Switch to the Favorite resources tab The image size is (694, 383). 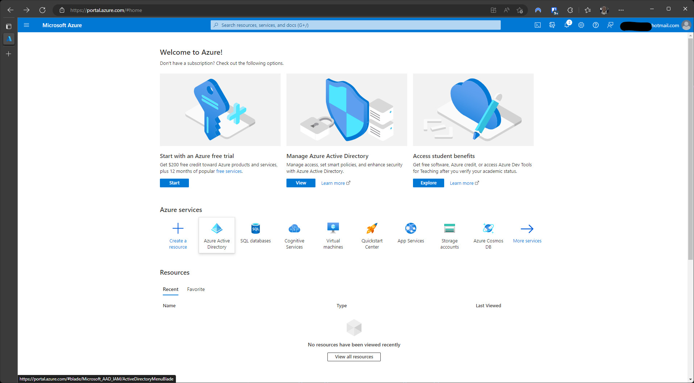196,289
